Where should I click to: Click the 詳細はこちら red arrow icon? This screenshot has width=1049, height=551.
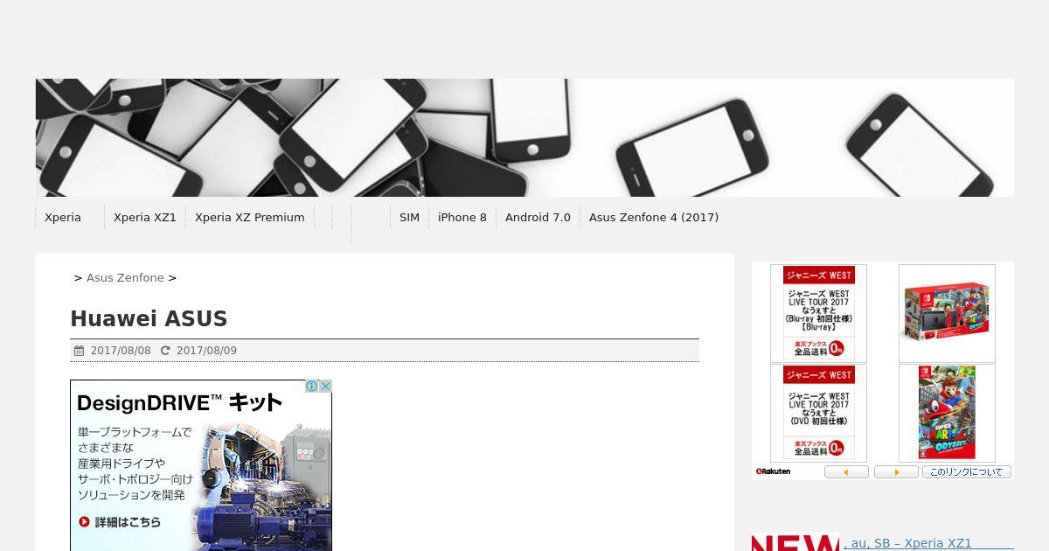tap(84, 522)
